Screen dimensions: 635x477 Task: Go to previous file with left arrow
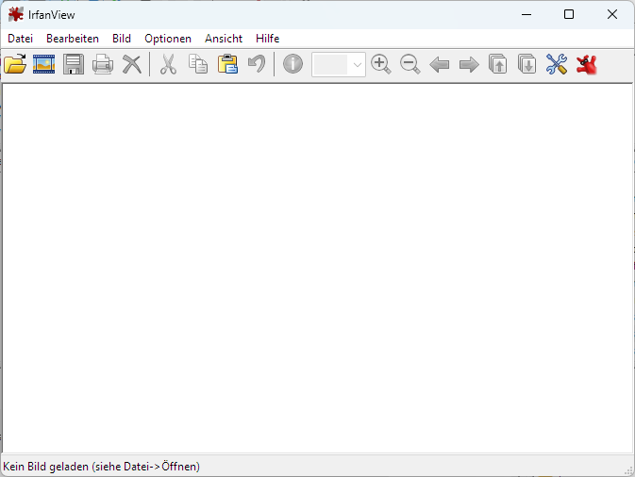[x=440, y=65]
